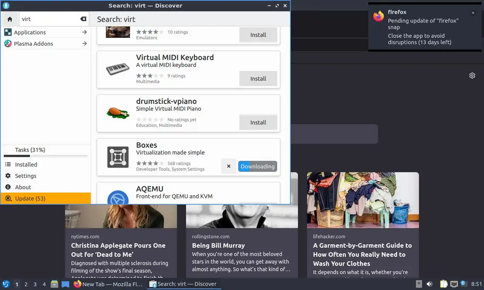Cancel the Boxes download
The width and height of the screenshot is (484, 290).
[229, 166]
